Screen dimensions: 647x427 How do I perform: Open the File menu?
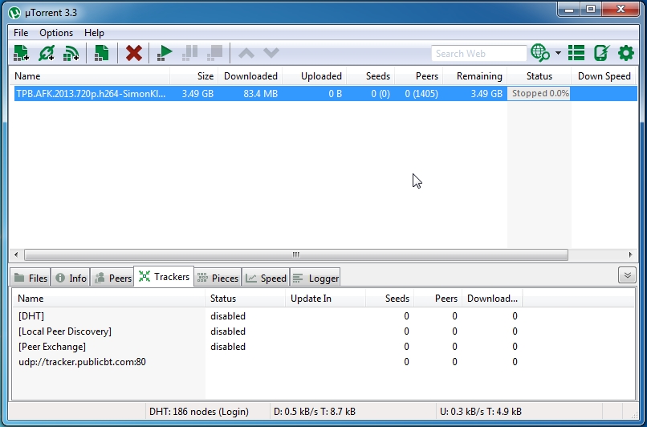tap(21, 33)
